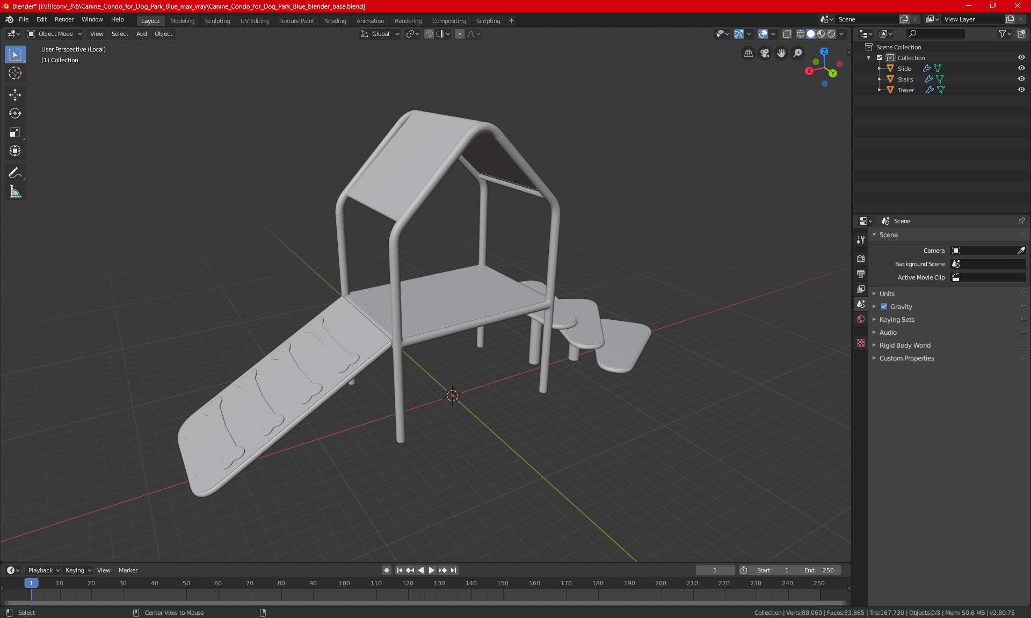The height and width of the screenshot is (618, 1031).
Task: Open the Active Tool settings tab icon
Action: 861,240
